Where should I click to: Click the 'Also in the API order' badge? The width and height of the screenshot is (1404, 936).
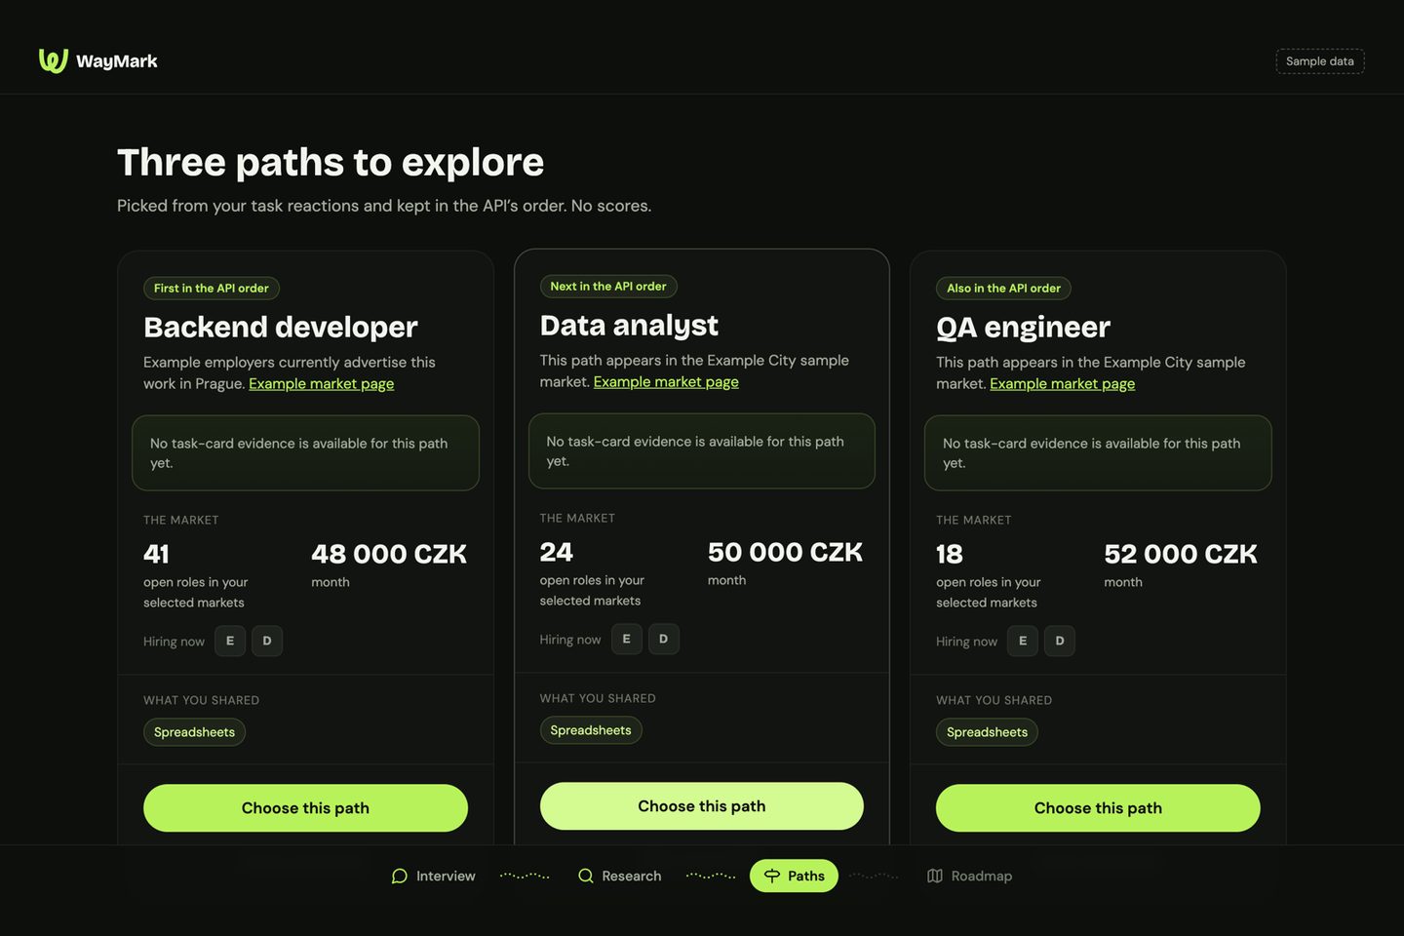[x=1004, y=288]
